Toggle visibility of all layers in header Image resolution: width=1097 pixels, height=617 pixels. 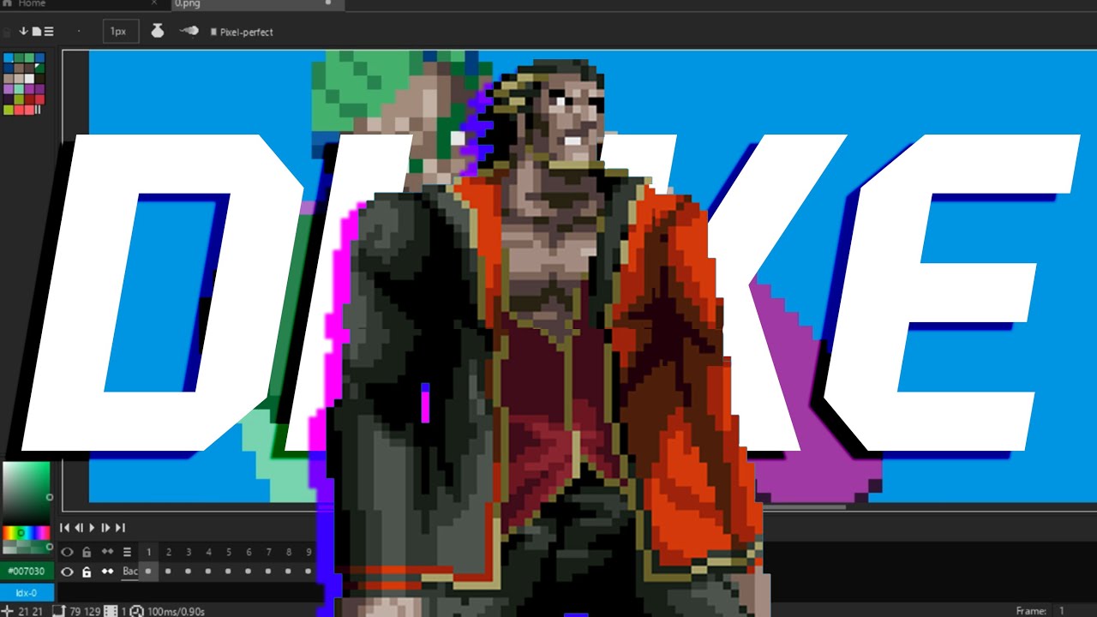[x=67, y=552]
